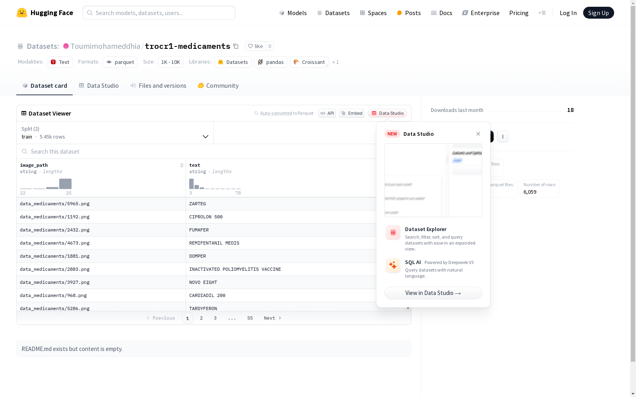Click the Log In link
Image resolution: width=636 pixels, height=397 pixels.
[568, 13]
